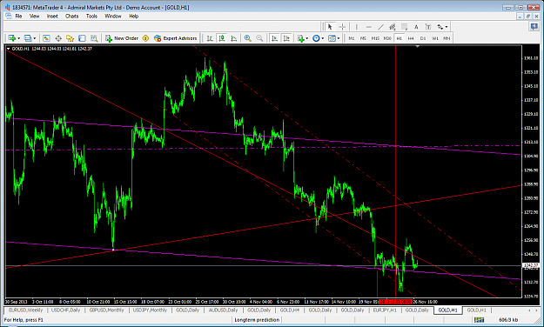
Task: Click the Expert Advisors button
Action: 176,38
